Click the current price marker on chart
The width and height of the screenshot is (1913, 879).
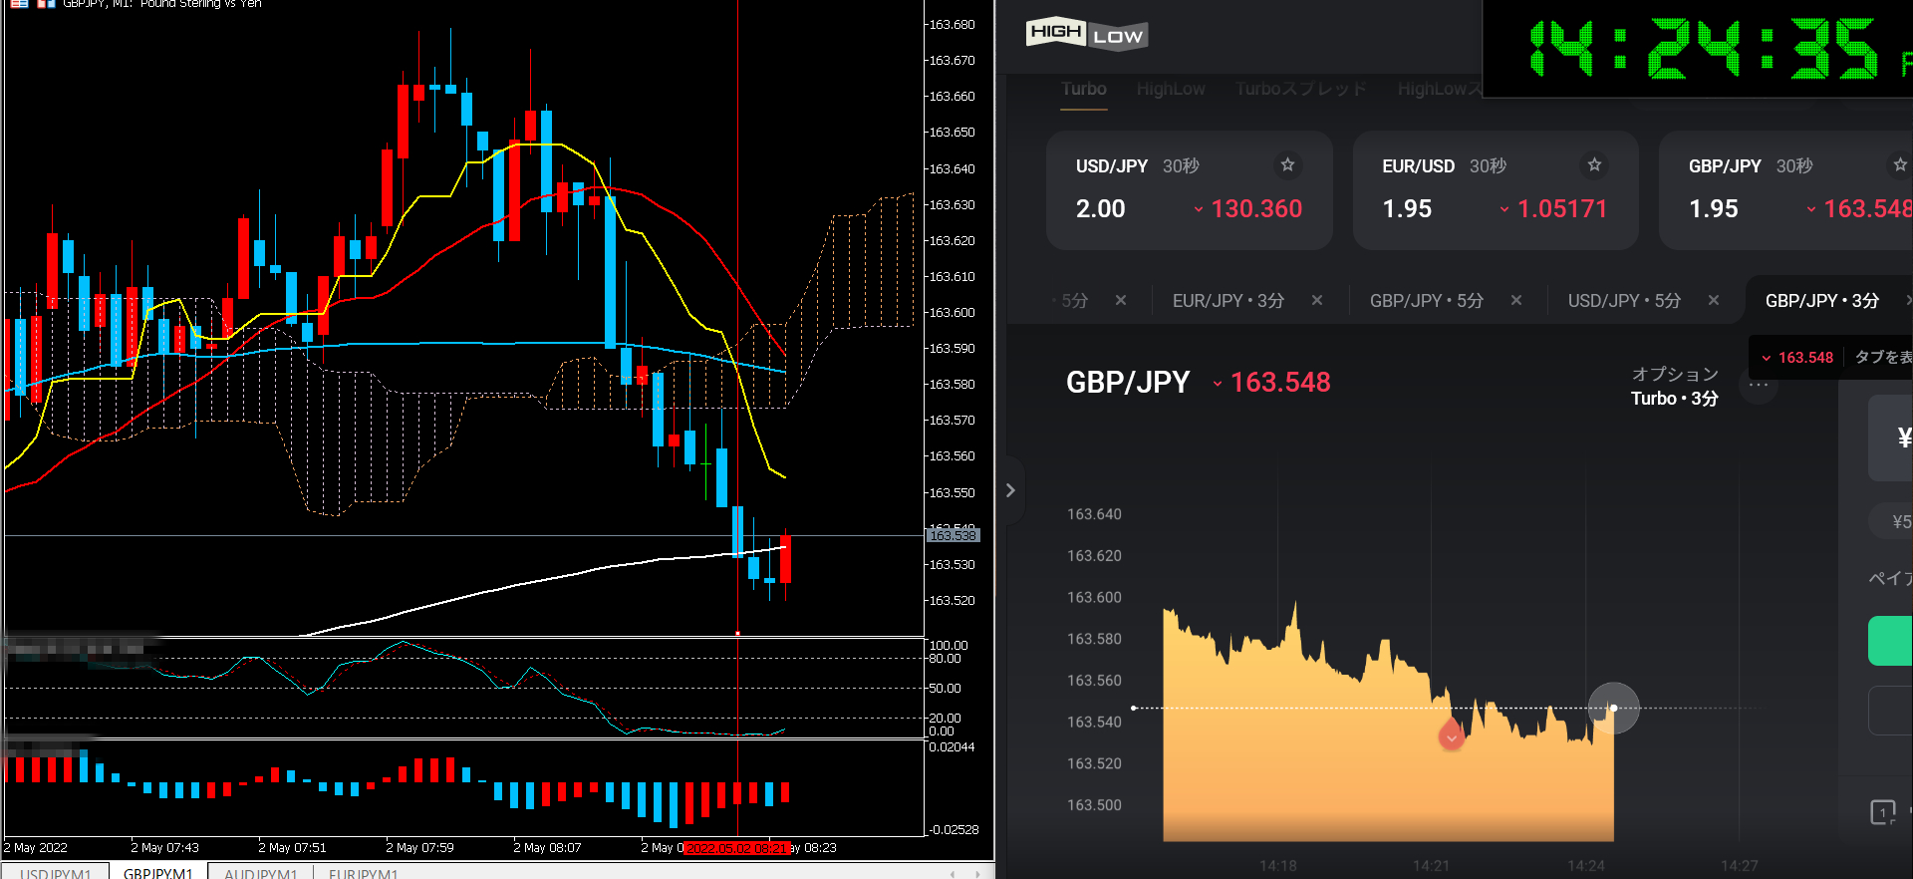coord(1613,708)
